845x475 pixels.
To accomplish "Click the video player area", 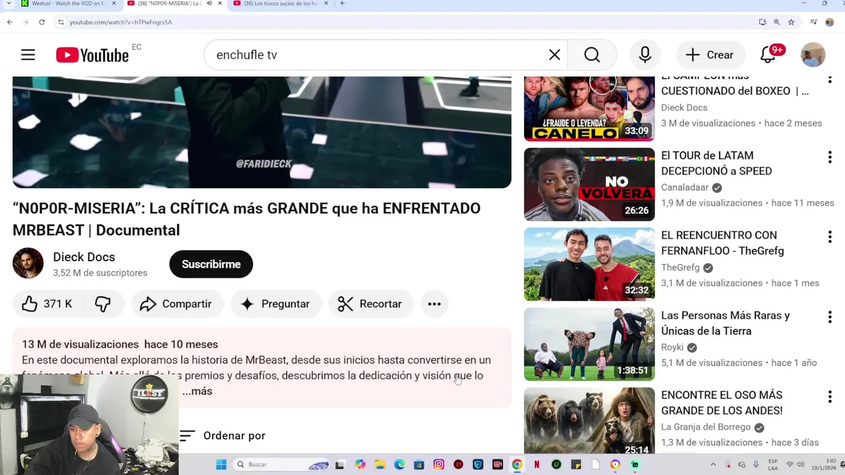I will (x=261, y=132).
